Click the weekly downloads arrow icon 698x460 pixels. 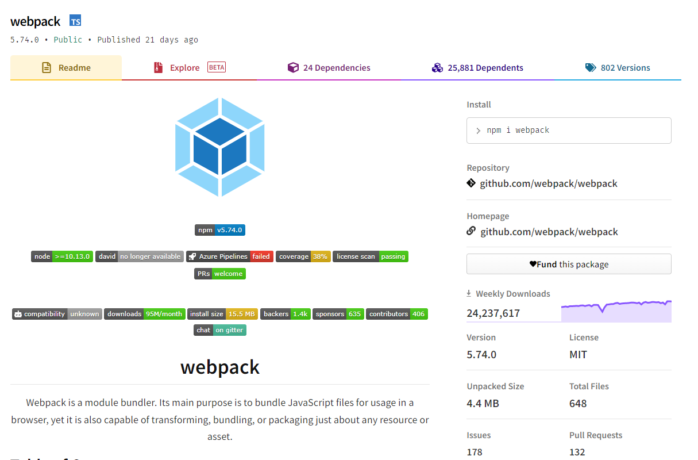[469, 293]
